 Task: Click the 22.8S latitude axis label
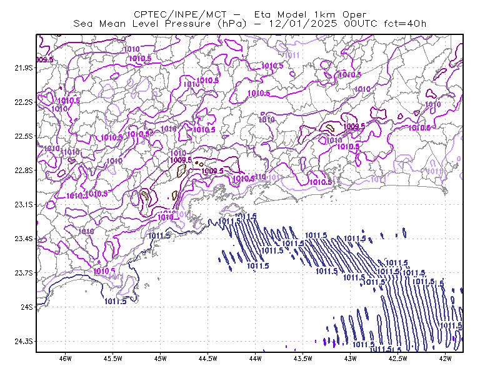[x=24, y=171]
